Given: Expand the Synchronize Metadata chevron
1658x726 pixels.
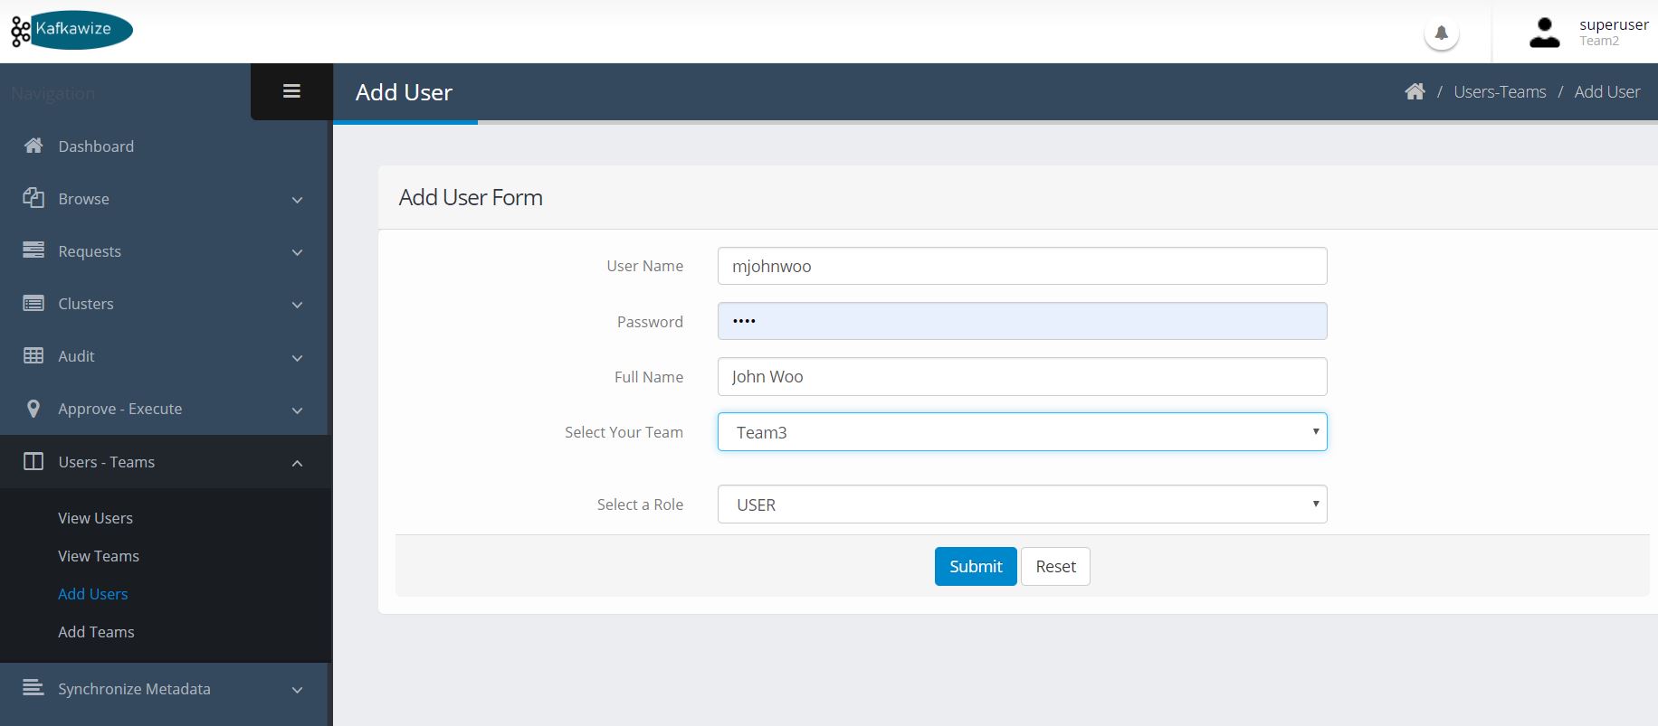Looking at the screenshot, I should pos(297,690).
